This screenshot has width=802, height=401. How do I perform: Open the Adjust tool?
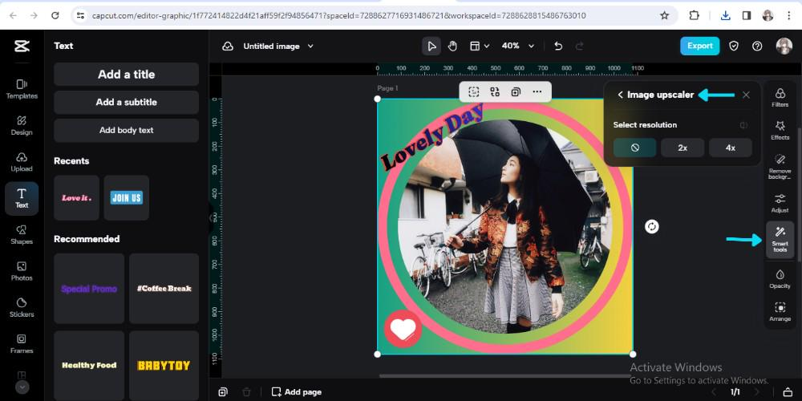point(780,203)
